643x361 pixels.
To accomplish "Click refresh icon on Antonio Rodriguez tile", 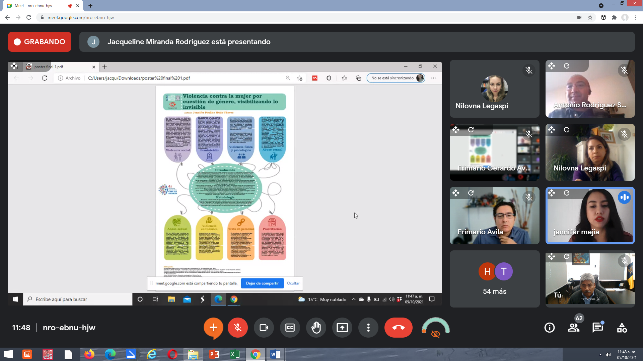I will tap(567, 66).
